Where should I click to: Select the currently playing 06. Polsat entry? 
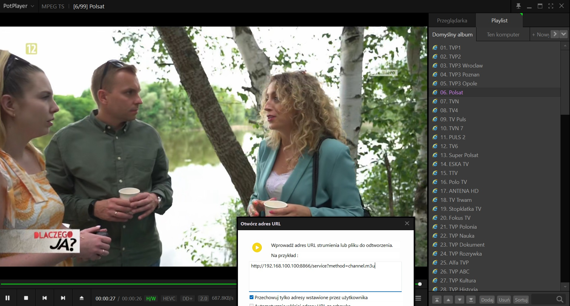[x=495, y=92]
